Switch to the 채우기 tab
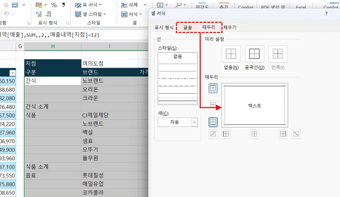Image resolution: width=340 pixels, height=197 pixels. pyautogui.click(x=230, y=27)
